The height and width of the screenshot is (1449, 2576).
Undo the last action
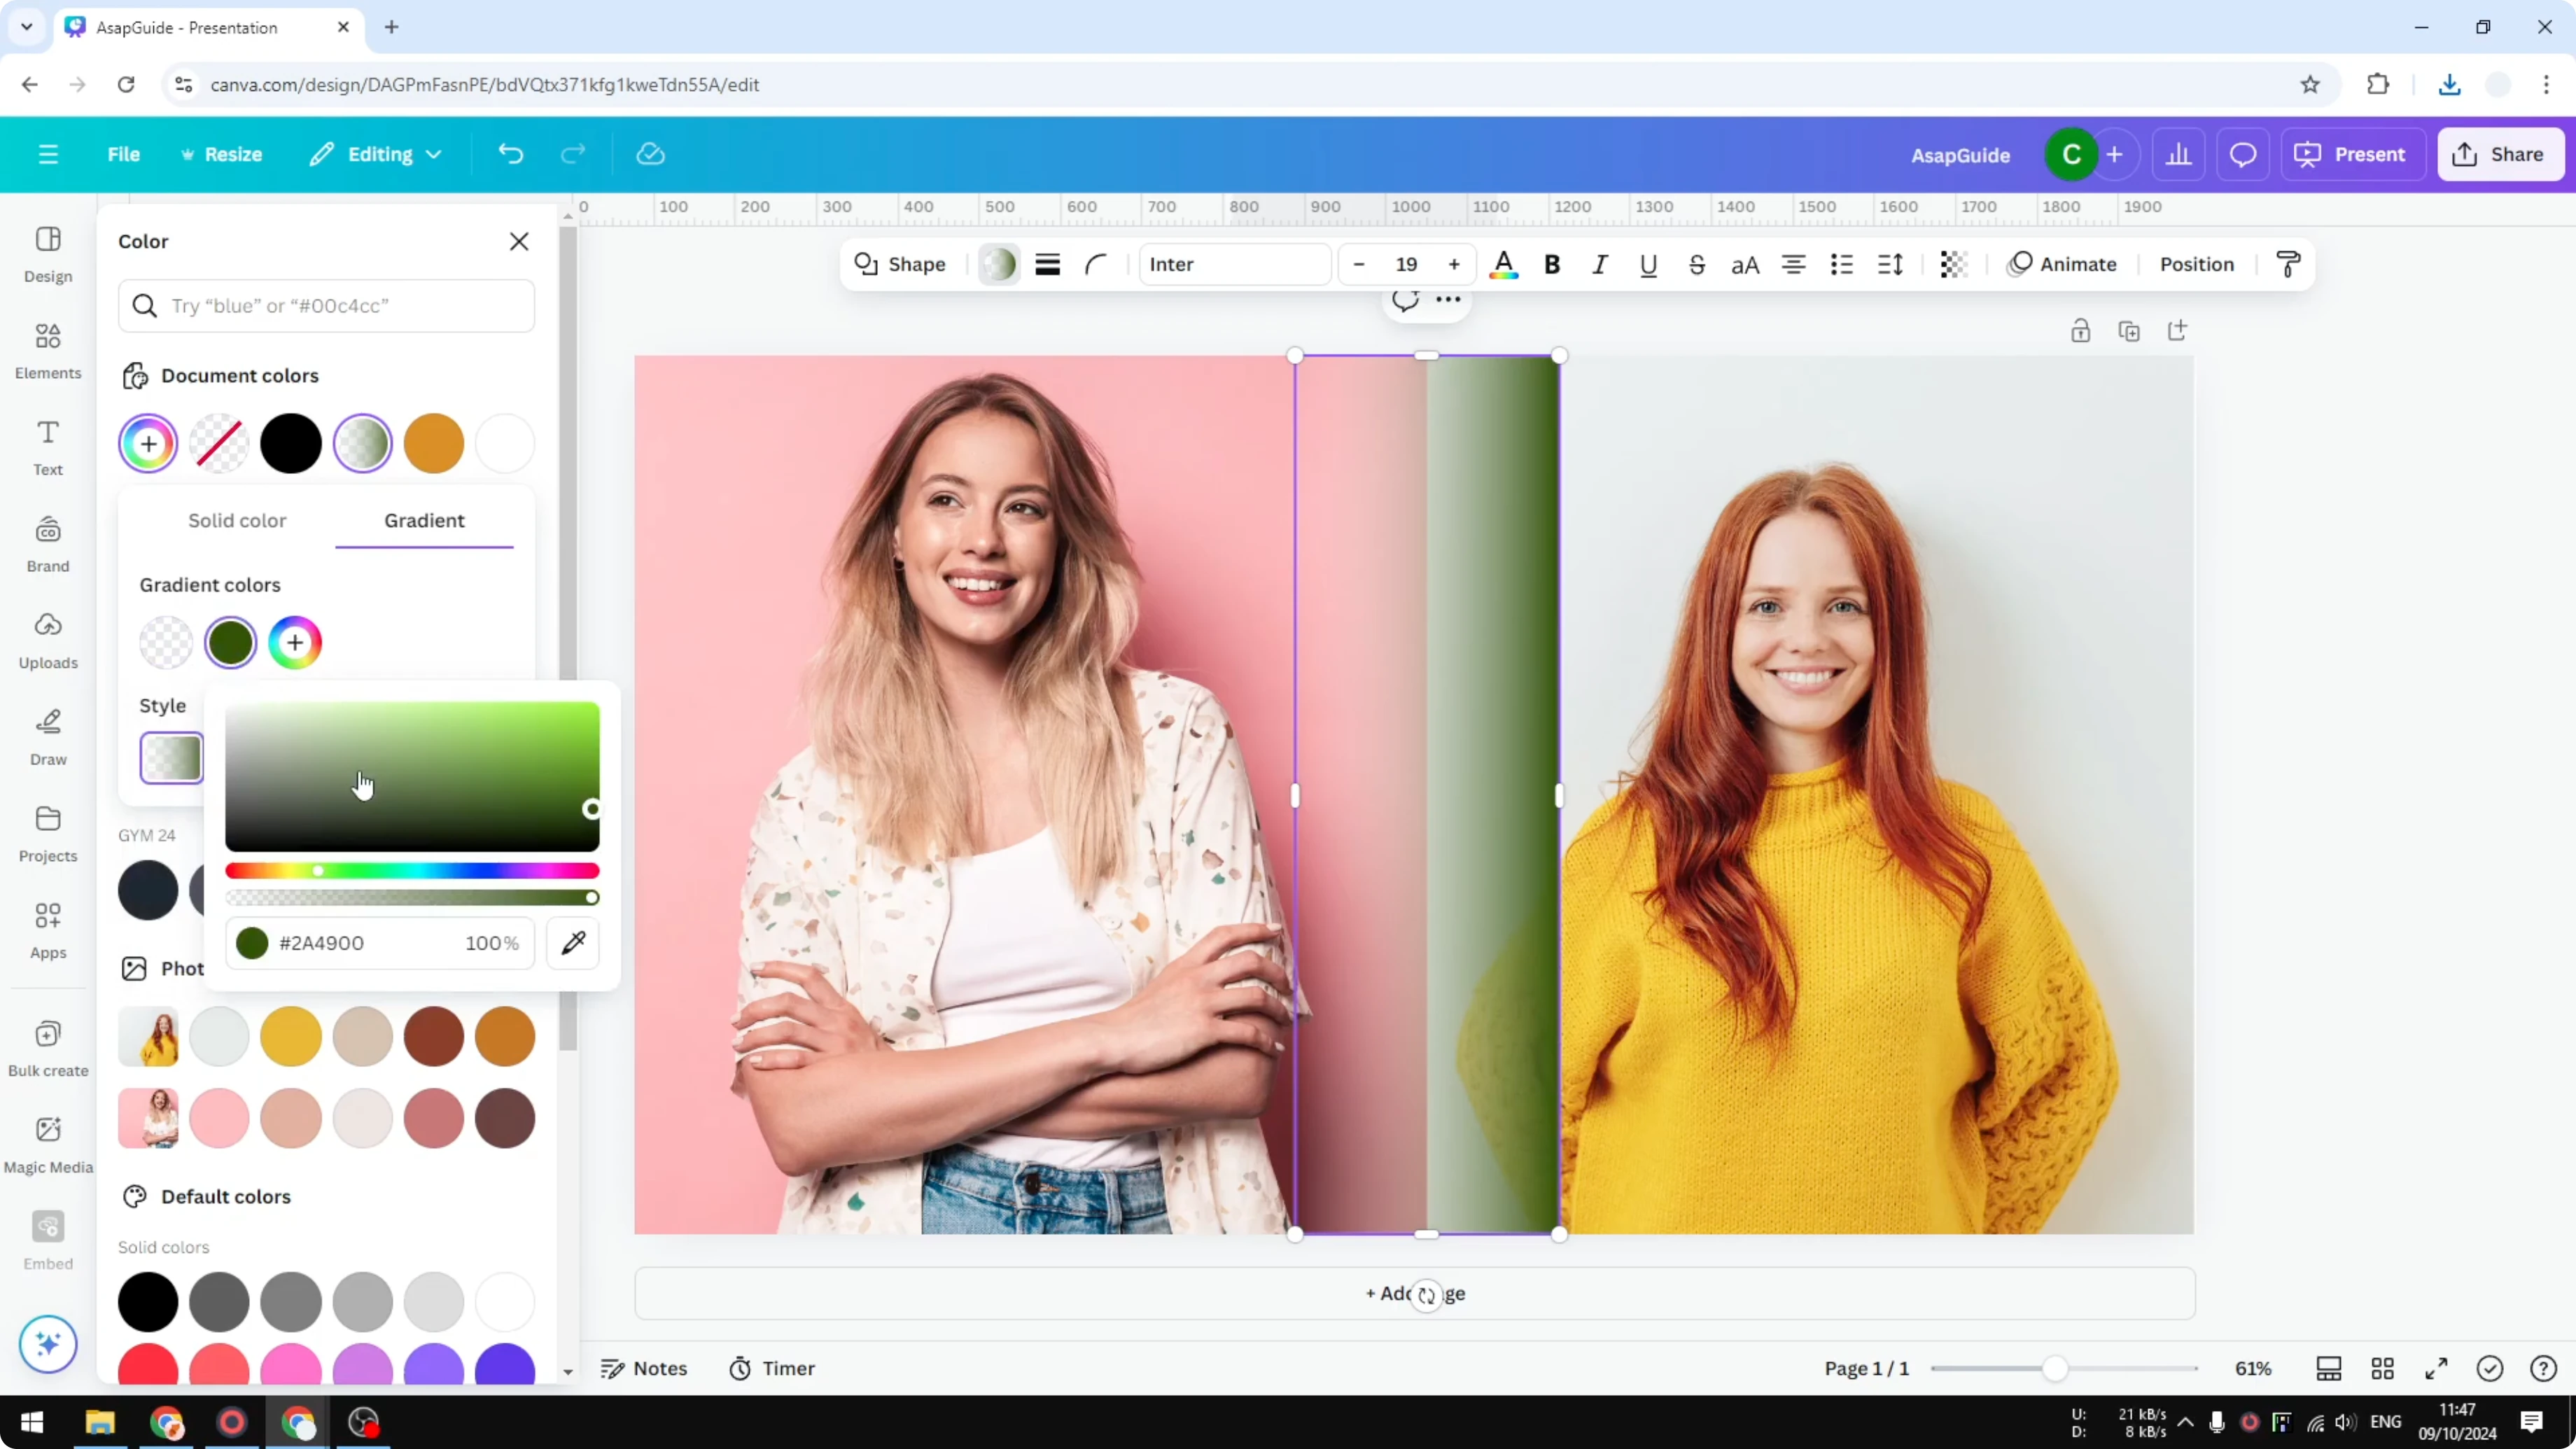coord(510,154)
